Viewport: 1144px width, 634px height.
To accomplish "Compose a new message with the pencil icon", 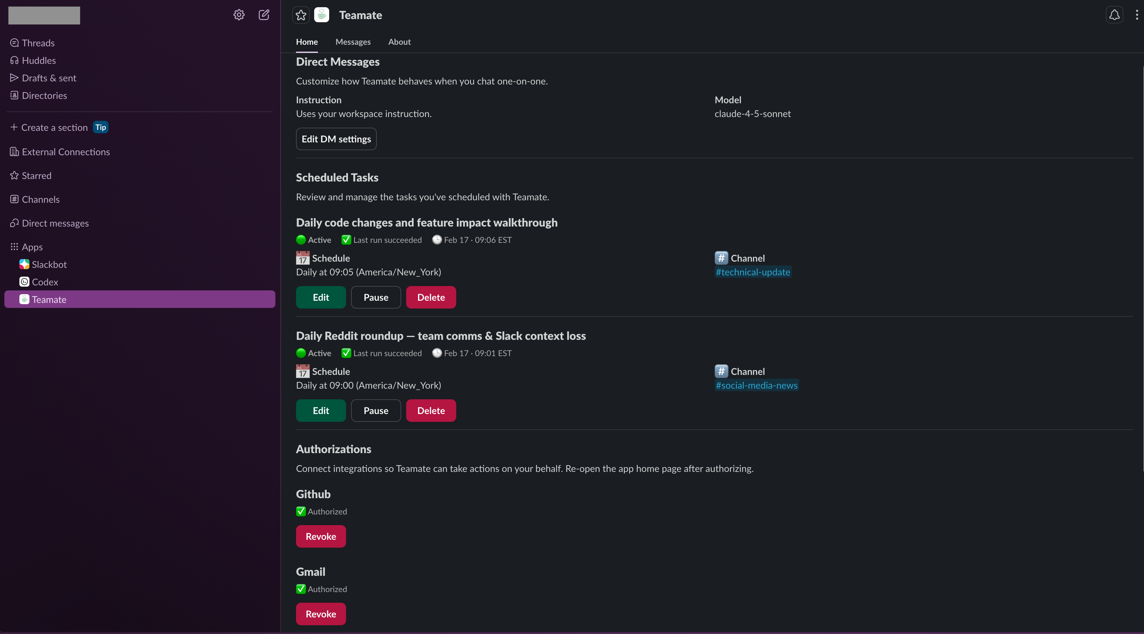I will point(264,15).
